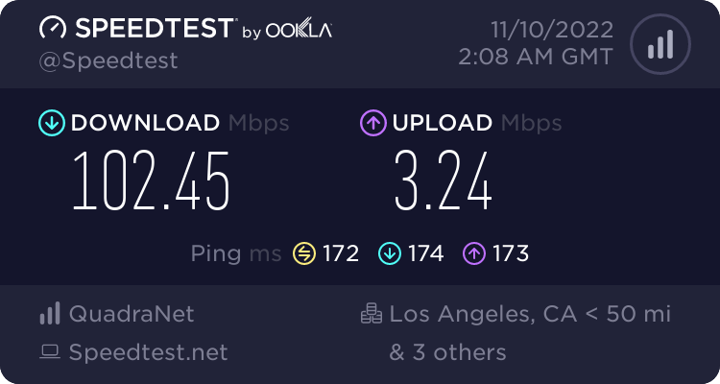Click the QuadraNet provider bars icon

pos(49,314)
